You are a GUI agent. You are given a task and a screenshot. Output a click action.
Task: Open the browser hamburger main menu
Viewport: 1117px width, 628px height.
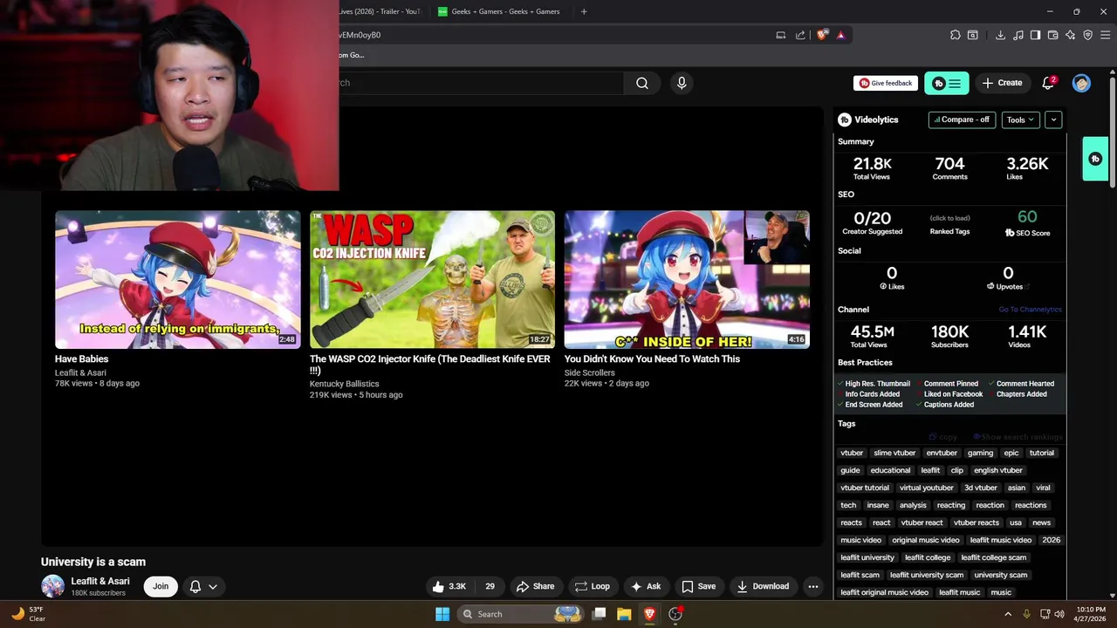[1105, 35]
